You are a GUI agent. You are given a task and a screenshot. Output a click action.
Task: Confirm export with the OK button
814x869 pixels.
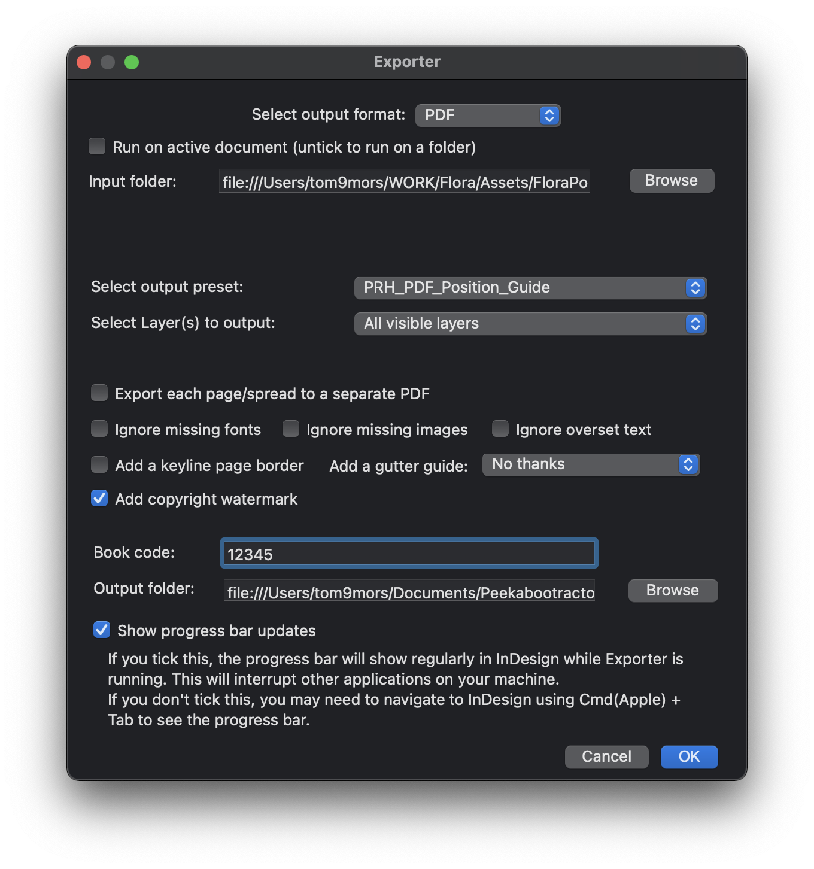[689, 756]
